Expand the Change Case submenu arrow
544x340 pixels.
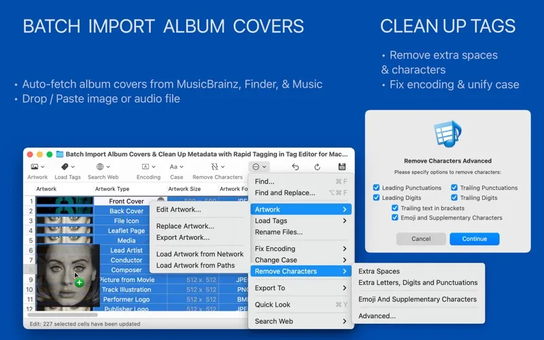pos(345,260)
